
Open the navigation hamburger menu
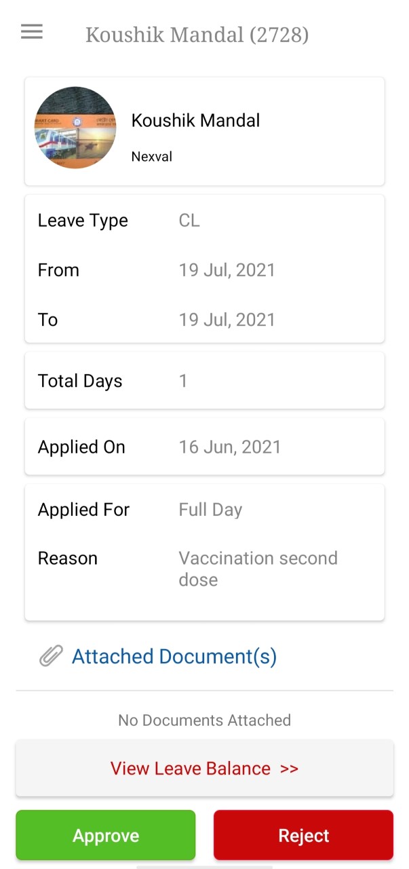(x=31, y=32)
